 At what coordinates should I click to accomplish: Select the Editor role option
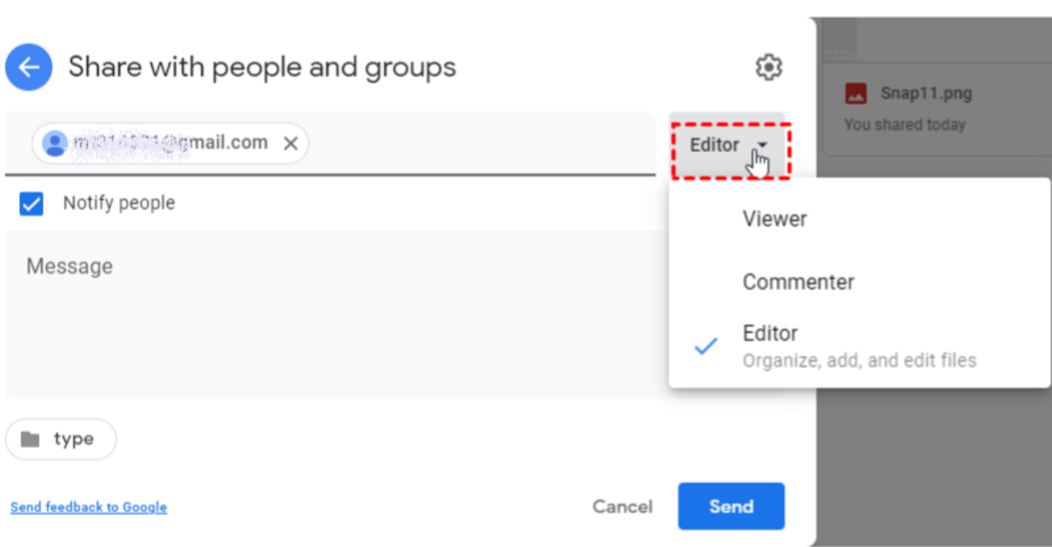(860, 347)
